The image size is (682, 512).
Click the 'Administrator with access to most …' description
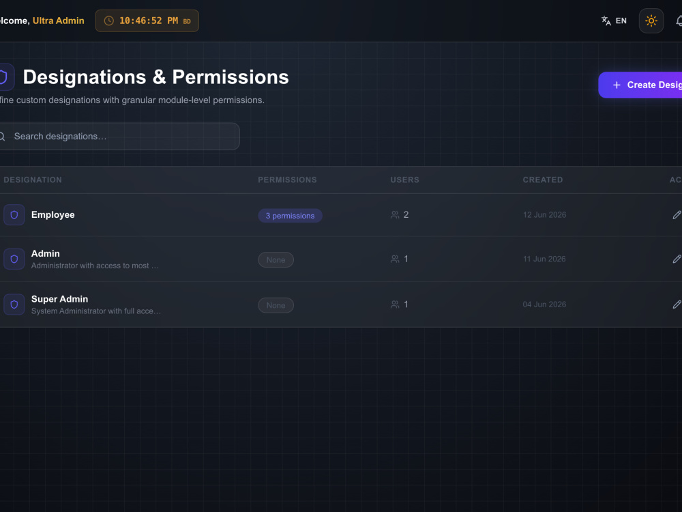95,266
